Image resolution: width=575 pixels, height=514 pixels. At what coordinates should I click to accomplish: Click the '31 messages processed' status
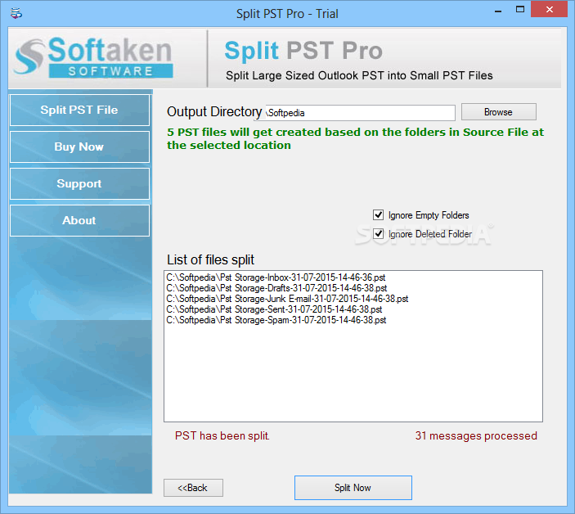(476, 436)
